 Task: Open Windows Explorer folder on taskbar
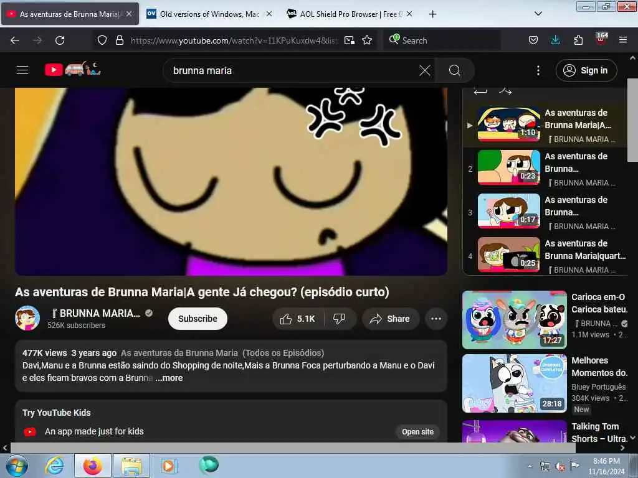coord(131,466)
